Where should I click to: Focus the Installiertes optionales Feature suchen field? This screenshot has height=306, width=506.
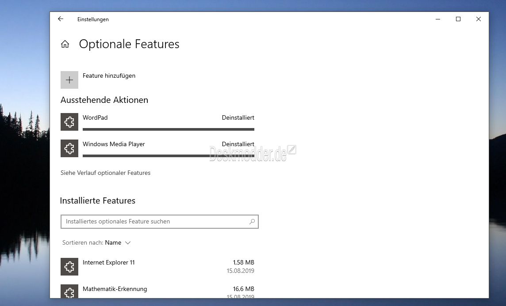pos(160,222)
